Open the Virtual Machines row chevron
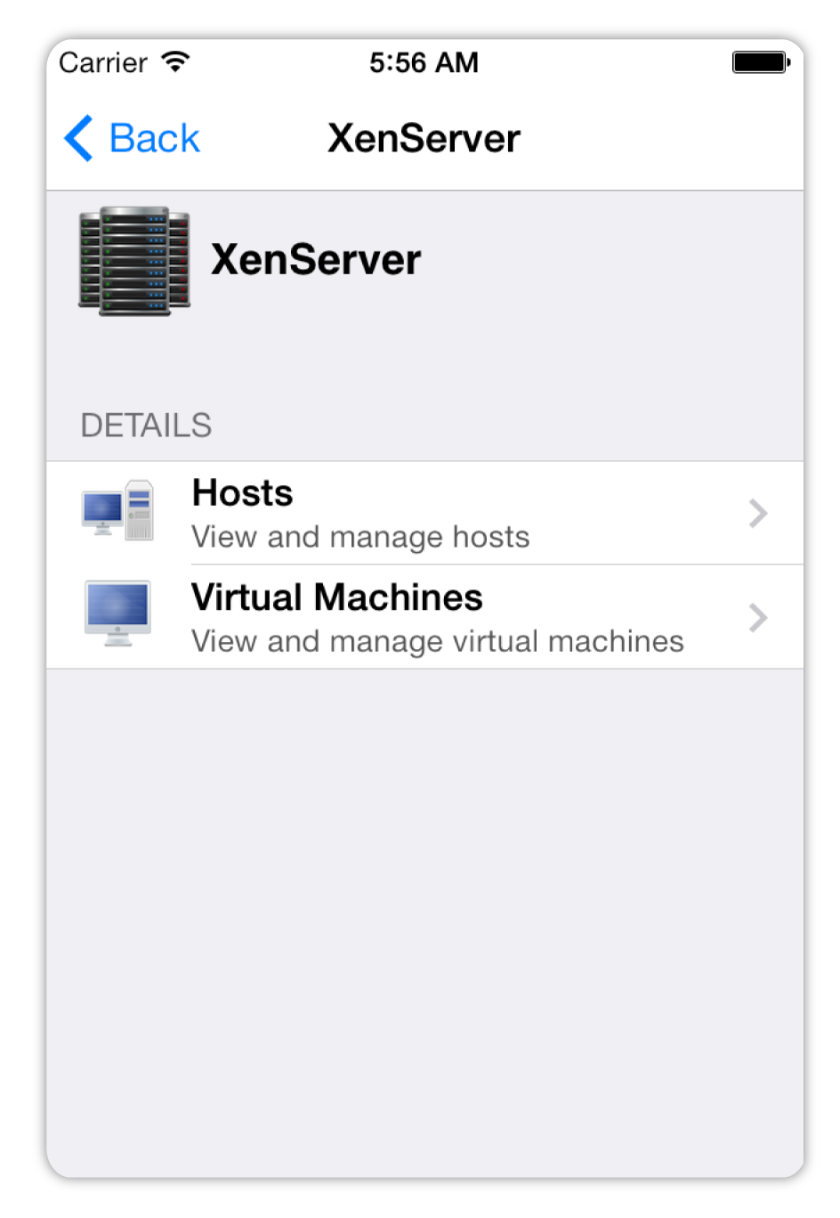Image resolution: width=840 pixels, height=1218 pixels. click(x=758, y=617)
